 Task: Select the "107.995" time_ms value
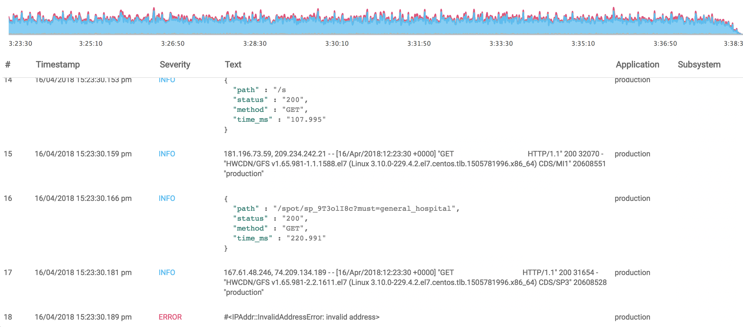[x=306, y=120]
